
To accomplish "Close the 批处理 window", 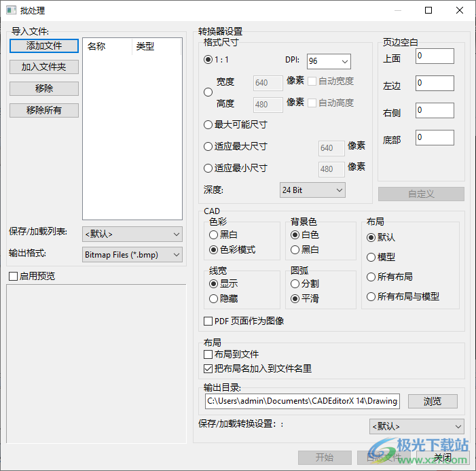I will (460, 10).
